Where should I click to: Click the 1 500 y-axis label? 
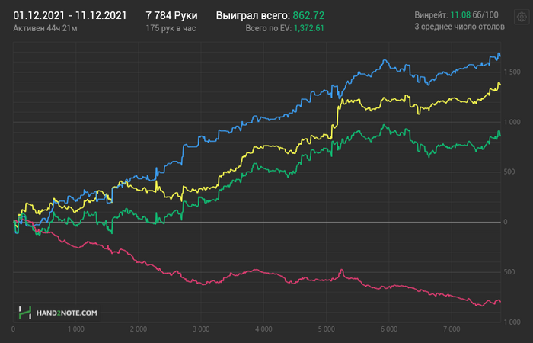[512, 72]
